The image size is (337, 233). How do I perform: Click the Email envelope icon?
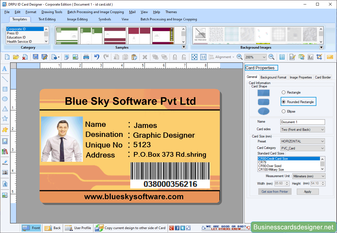[x=330, y=57]
